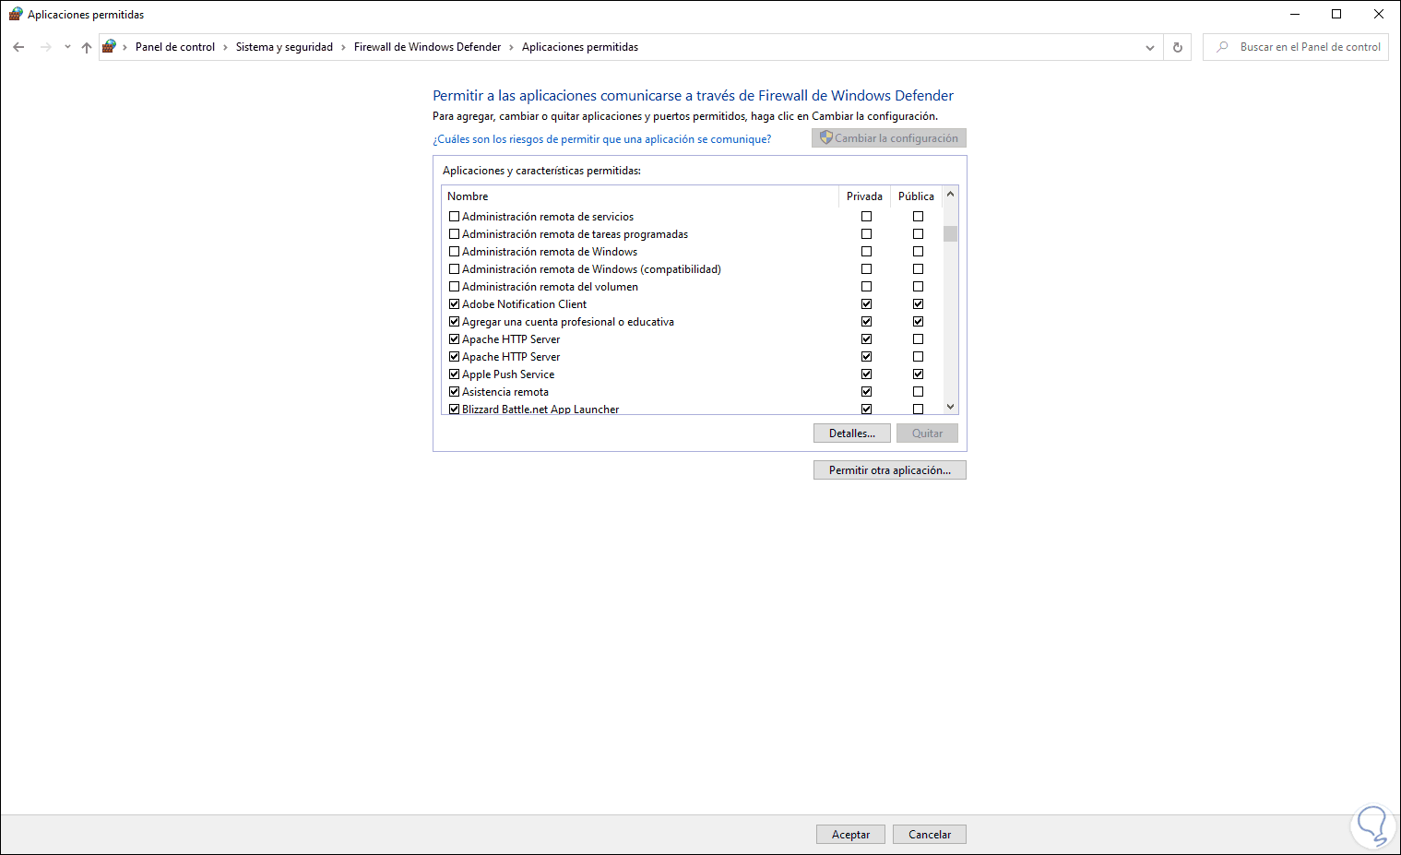Expand chevron after Firewall de Windows Defender breadcrumb
The image size is (1401, 855).
click(512, 47)
